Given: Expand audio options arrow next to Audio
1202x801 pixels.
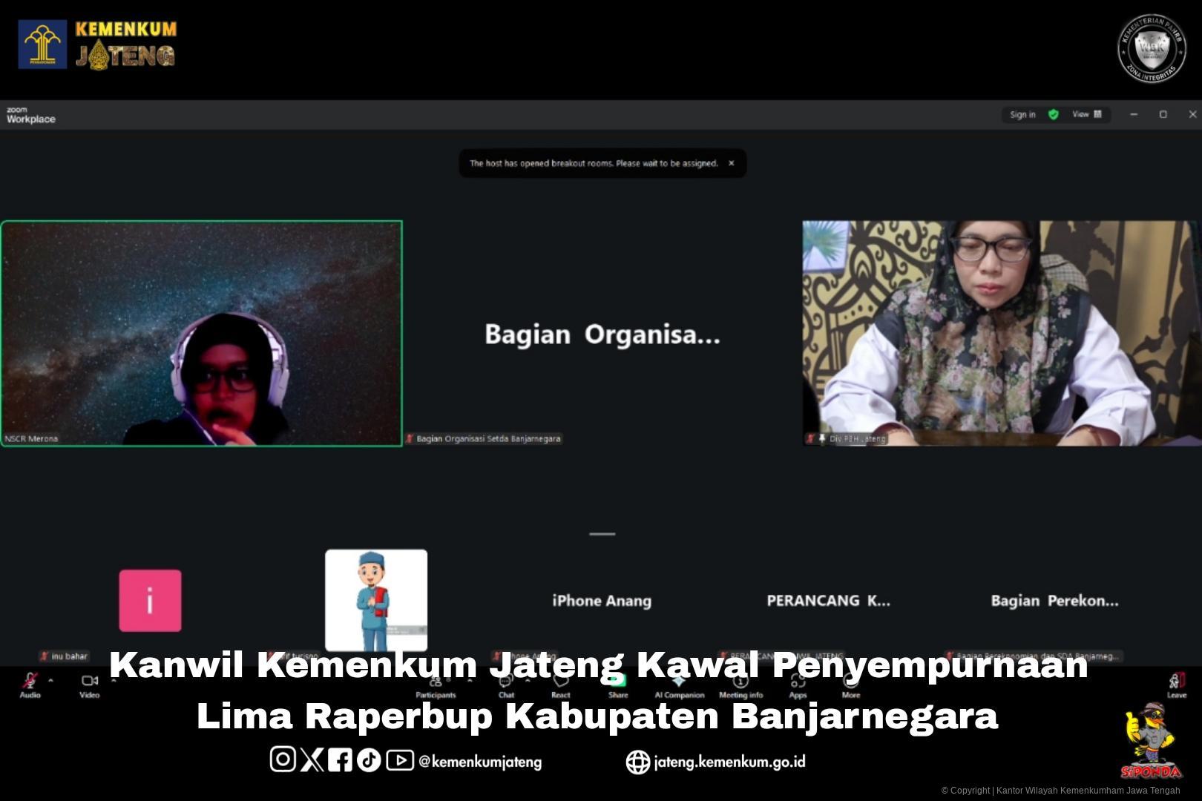Looking at the screenshot, I should click(x=50, y=680).
